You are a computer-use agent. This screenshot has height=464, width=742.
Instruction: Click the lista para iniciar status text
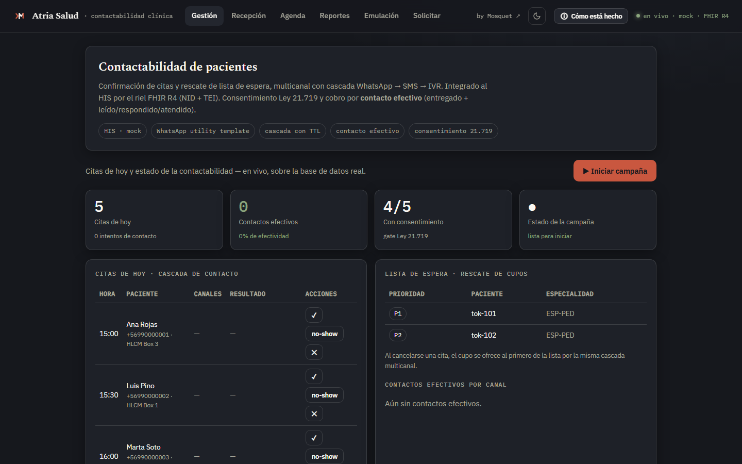[550, 236]
